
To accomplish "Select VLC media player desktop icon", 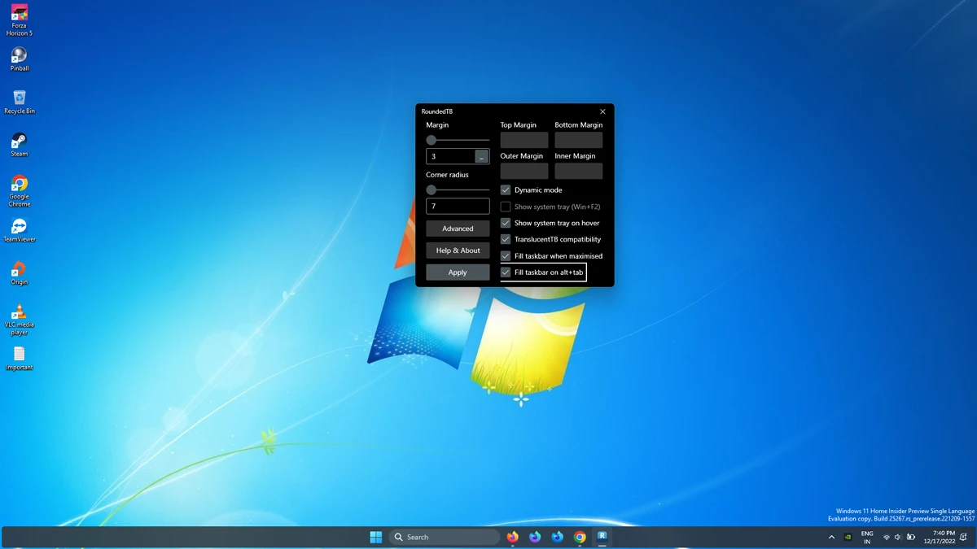I will pyautogui.click(x=19, y=319).
